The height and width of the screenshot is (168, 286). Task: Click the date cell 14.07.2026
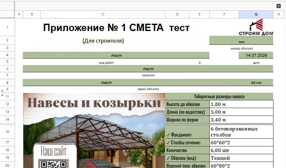click(256, 55)
